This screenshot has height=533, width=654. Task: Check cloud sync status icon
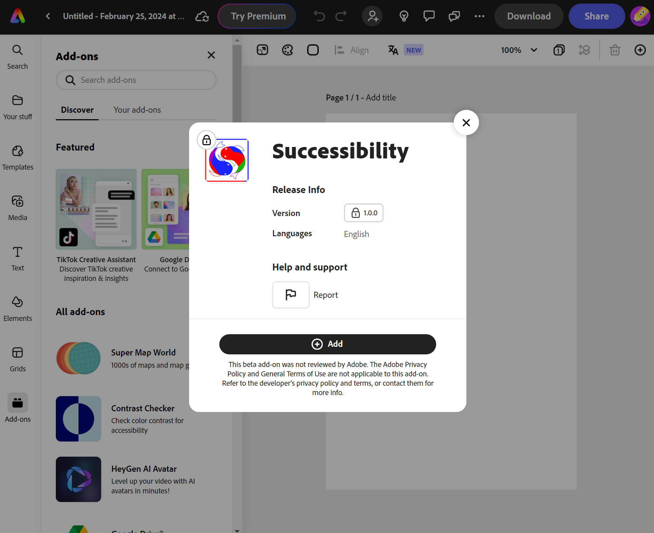[202, 16]
